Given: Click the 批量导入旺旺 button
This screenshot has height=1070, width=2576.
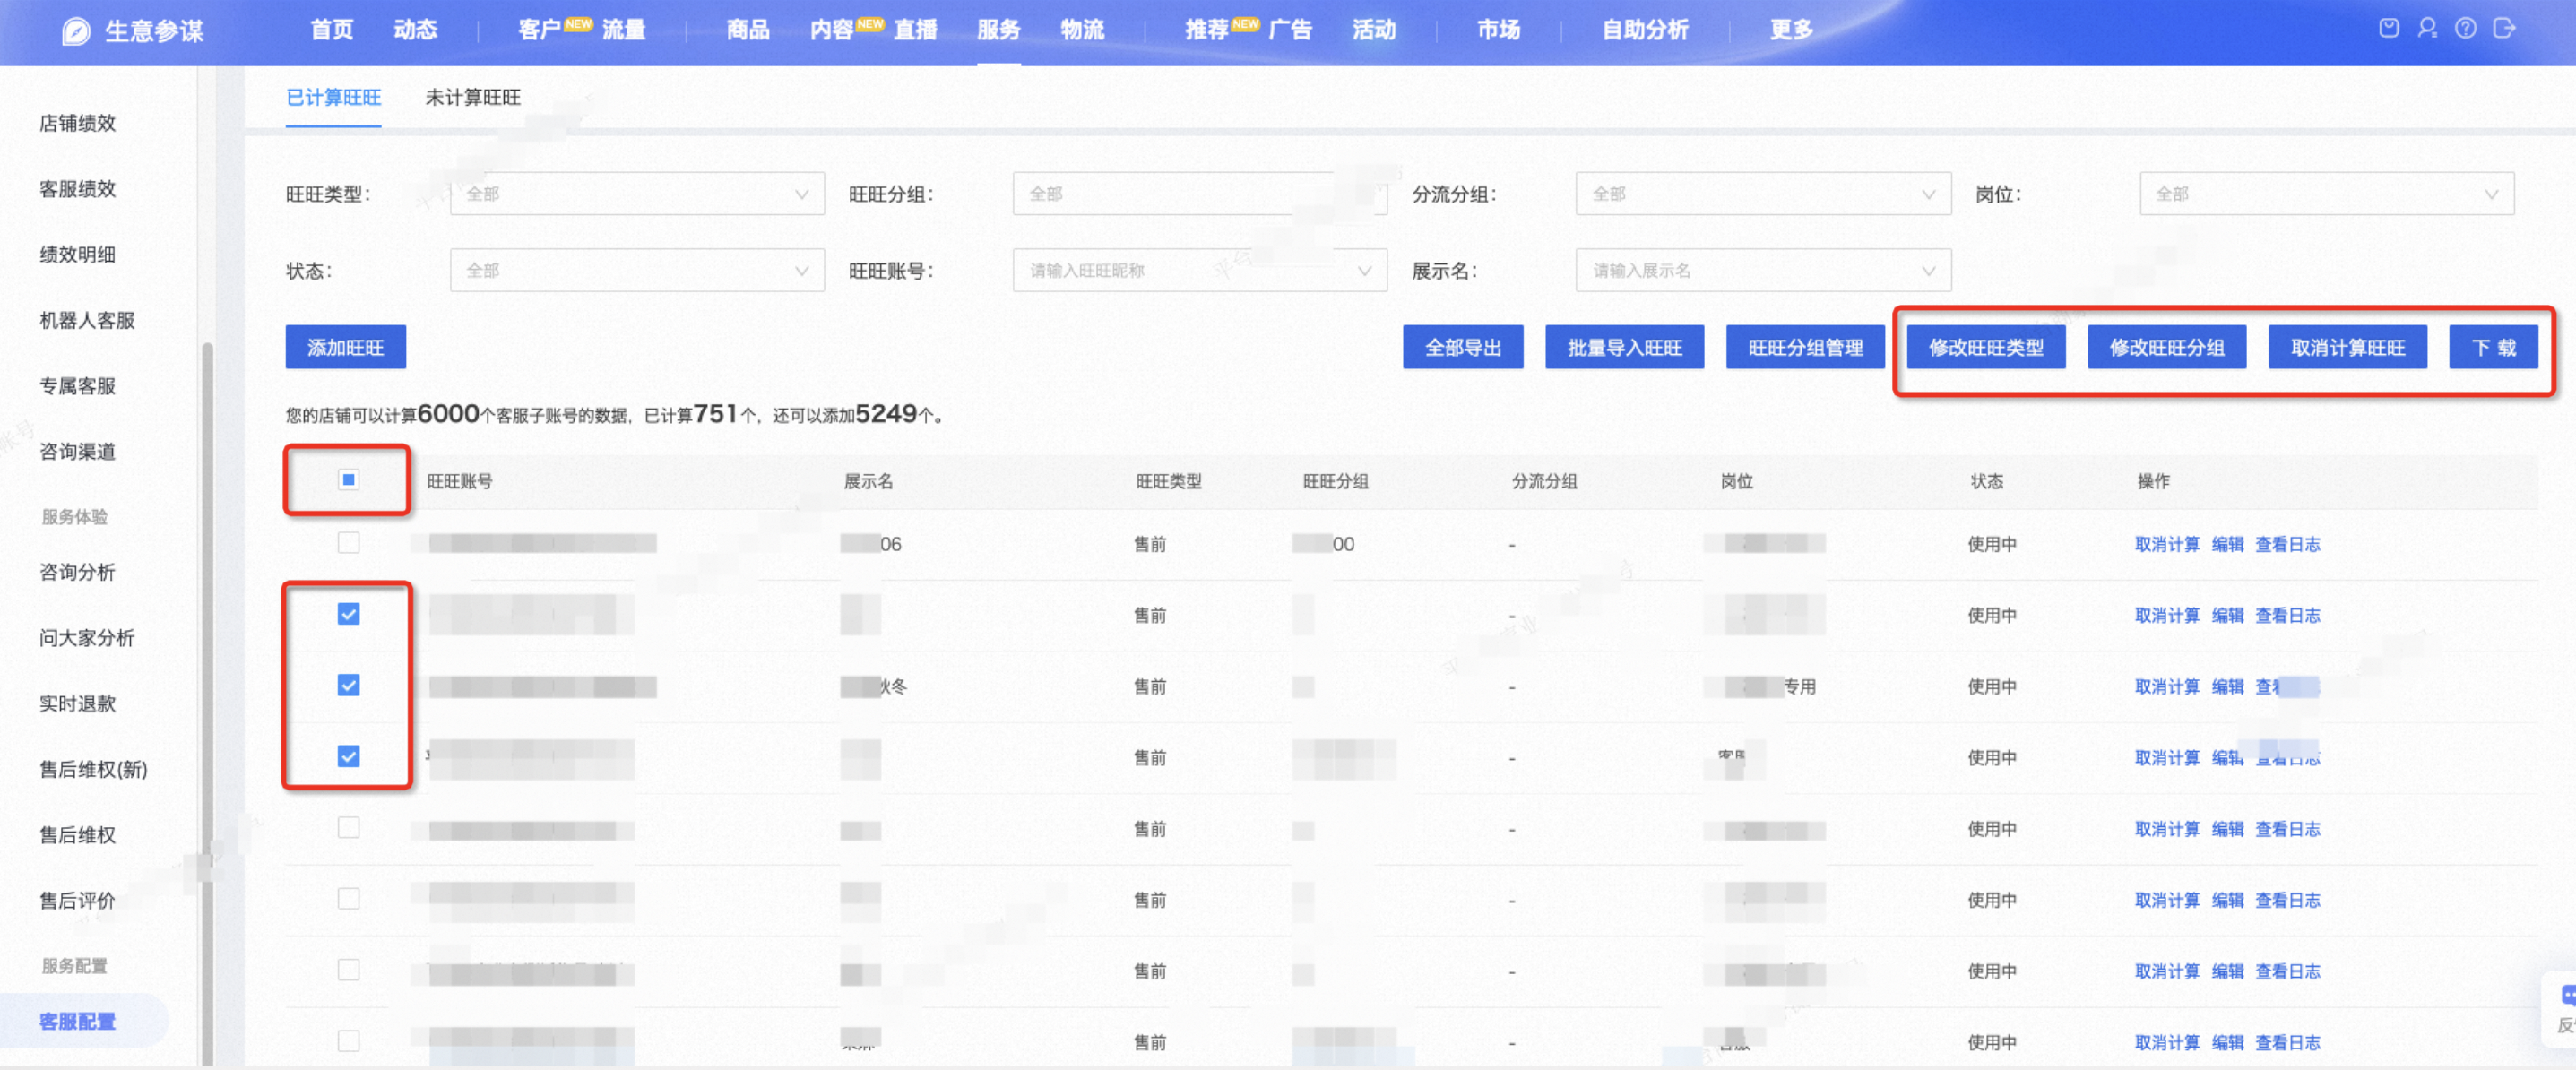Looking at the screenshot, I should tap(1624, 347).
